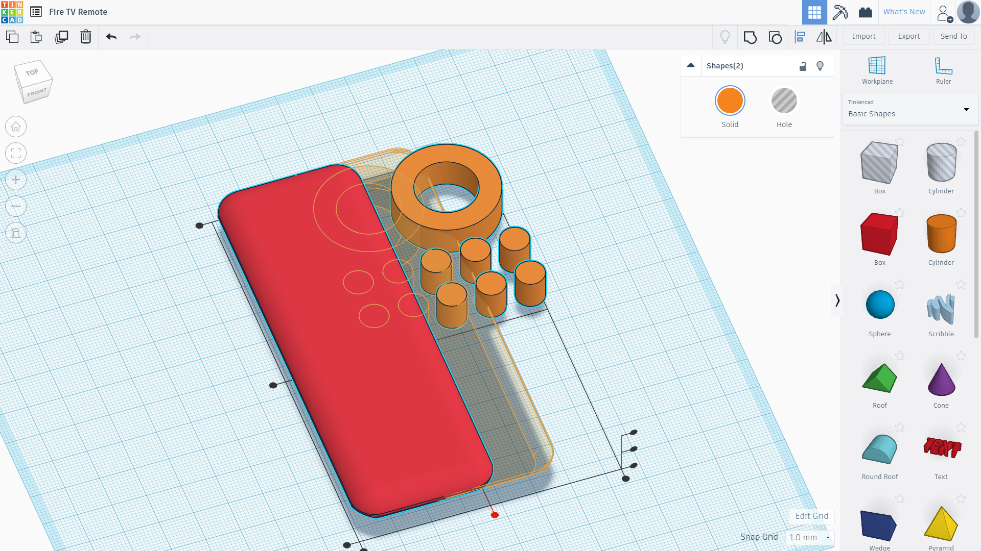Open What's New menu item
The height and width of the screenshot is (551, 981).
coord(903,11)
